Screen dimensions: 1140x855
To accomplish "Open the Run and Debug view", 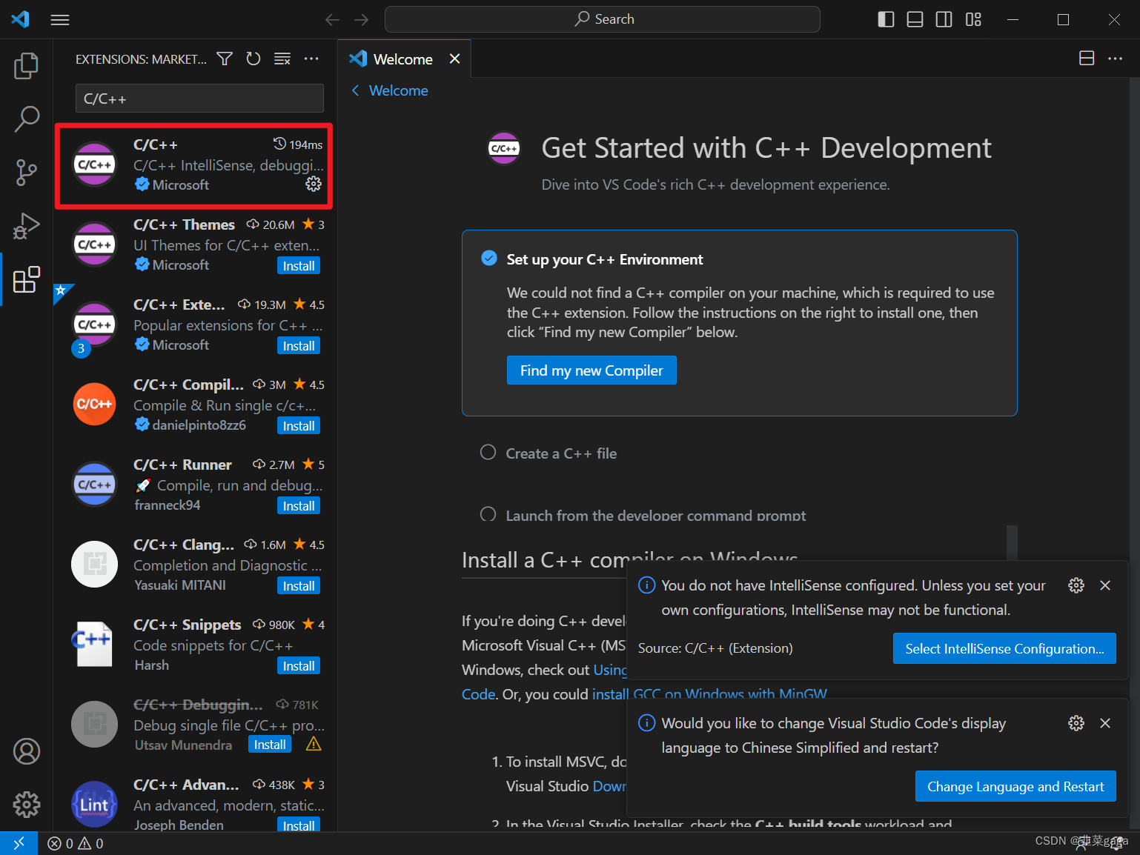I will 27,225.
